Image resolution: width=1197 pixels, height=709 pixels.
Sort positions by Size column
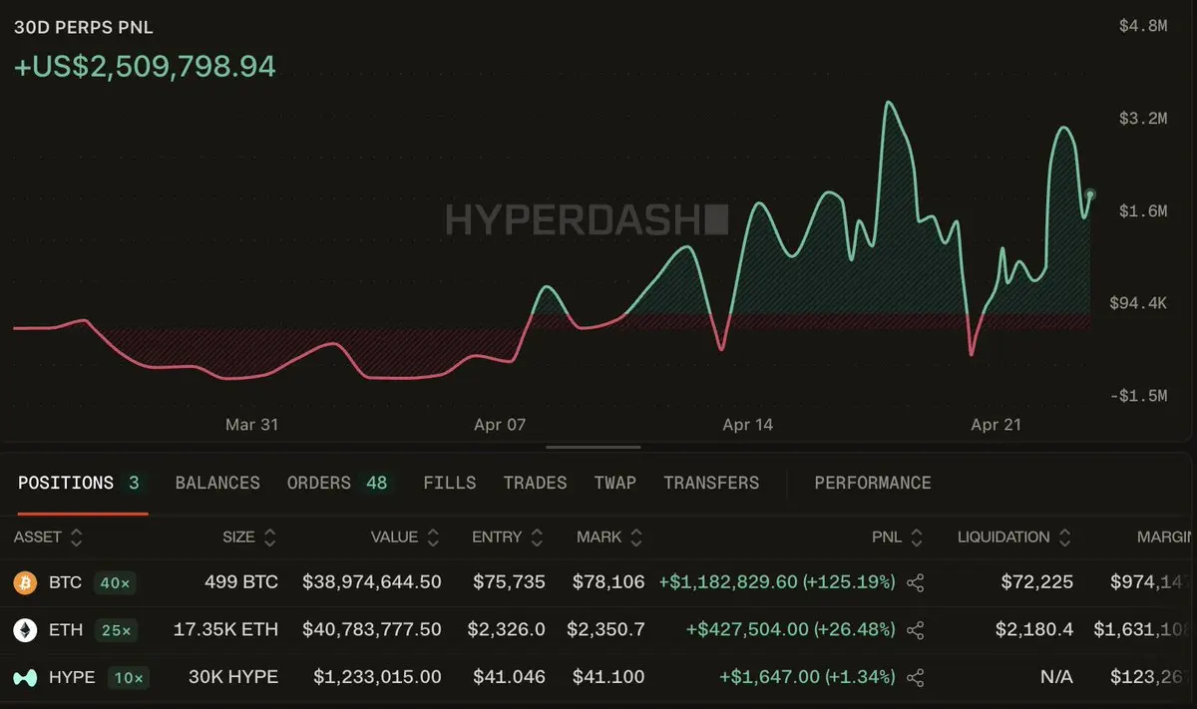248,537
